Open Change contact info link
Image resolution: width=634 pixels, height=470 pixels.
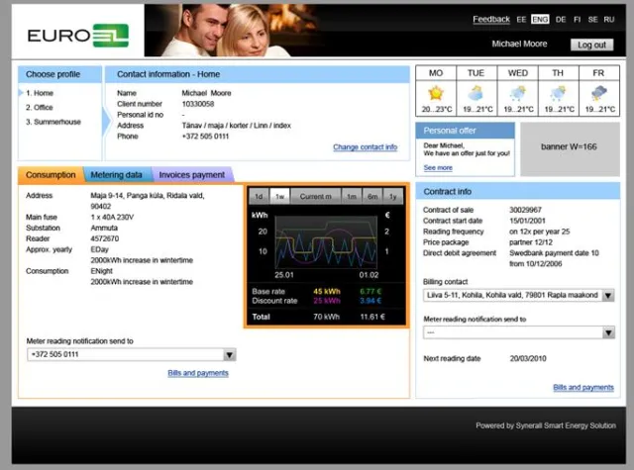(x=365, y=147)
